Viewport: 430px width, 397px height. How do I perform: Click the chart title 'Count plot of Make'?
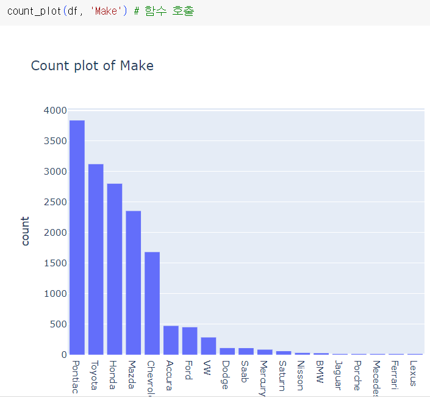pos(92,66)
